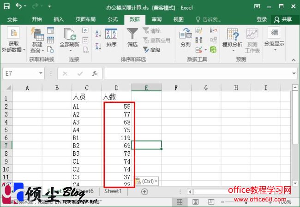
Task: Switch to Normal view in status bar
Action: click(x=180, y=202)
